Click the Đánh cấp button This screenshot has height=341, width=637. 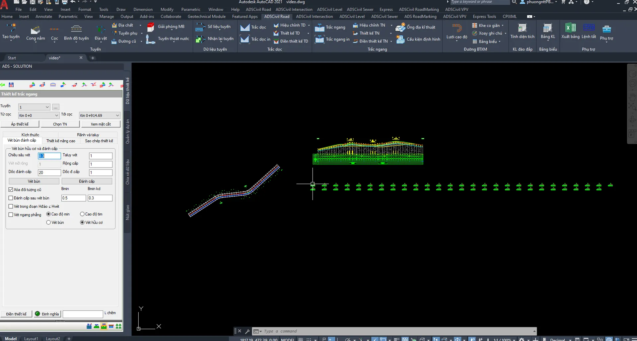pyautogui.click(x=87, y=181)
